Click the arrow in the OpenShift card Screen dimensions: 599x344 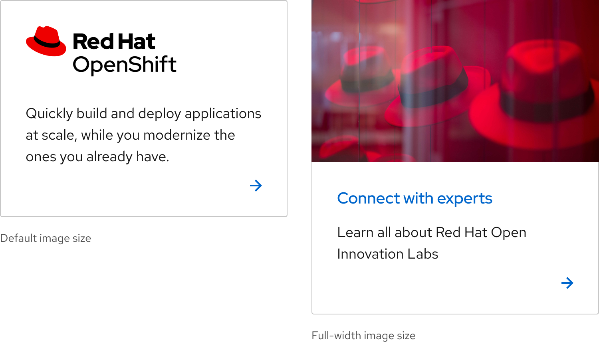(x=256, y=186)
